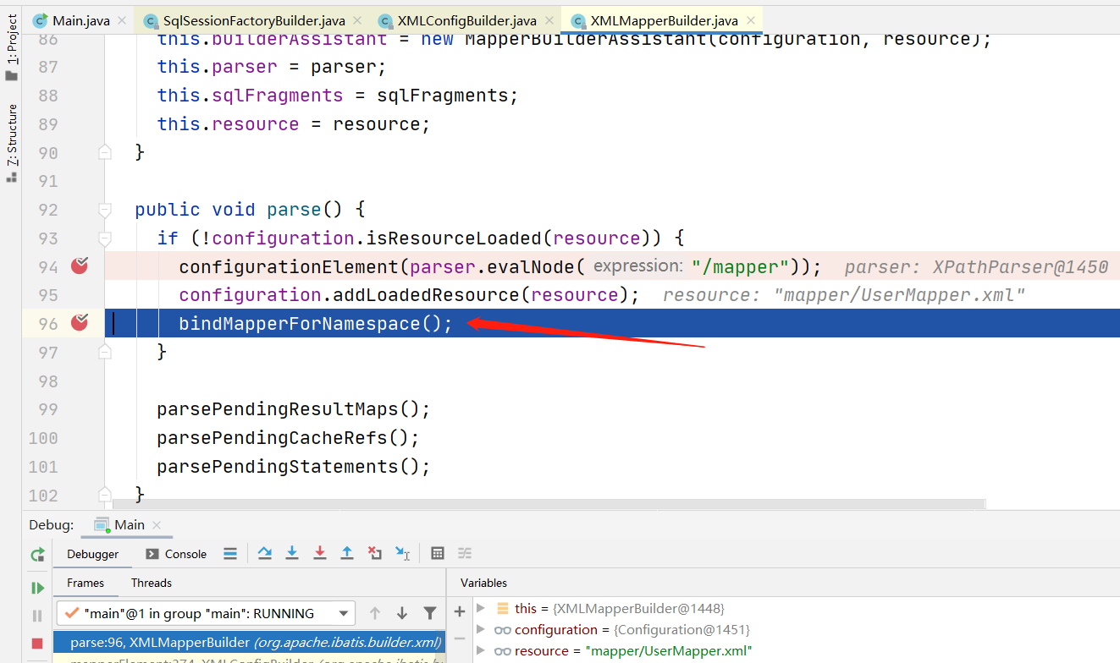Expand the 'configuration' variable node
This screenshot has height=663, width=1120.
pos(481,629)
